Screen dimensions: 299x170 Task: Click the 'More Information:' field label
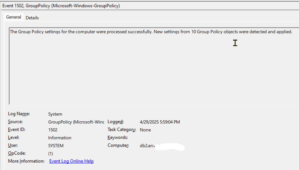(26, 161)
